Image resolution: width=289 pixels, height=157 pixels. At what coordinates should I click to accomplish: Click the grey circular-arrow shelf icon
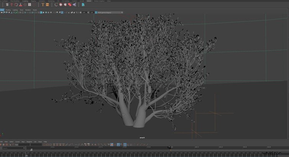56,5
